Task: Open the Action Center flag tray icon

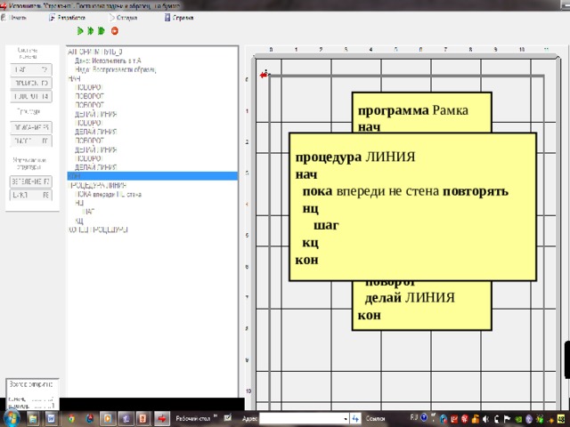Action: coord(507,419)
